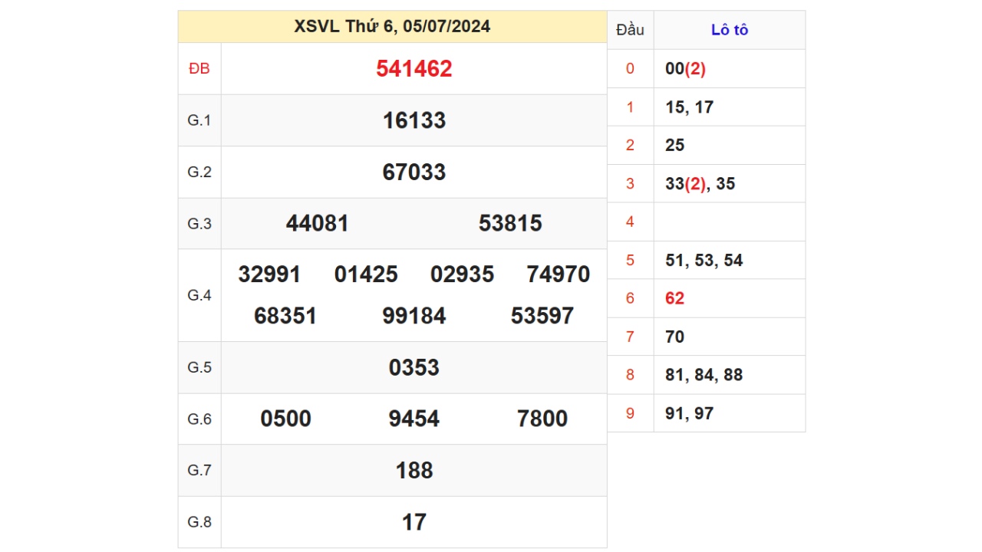Select G.8 number 17

[414, 522]
